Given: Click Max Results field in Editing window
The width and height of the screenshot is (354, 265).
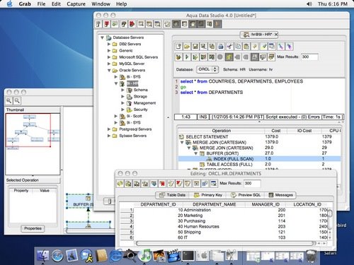Looking at the screenshot, I should pos(252,183).
